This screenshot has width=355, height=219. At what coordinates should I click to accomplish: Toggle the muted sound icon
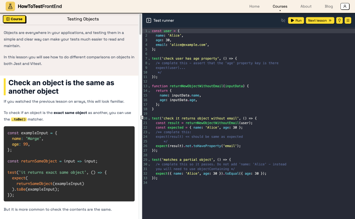click(x=283, y=20)
